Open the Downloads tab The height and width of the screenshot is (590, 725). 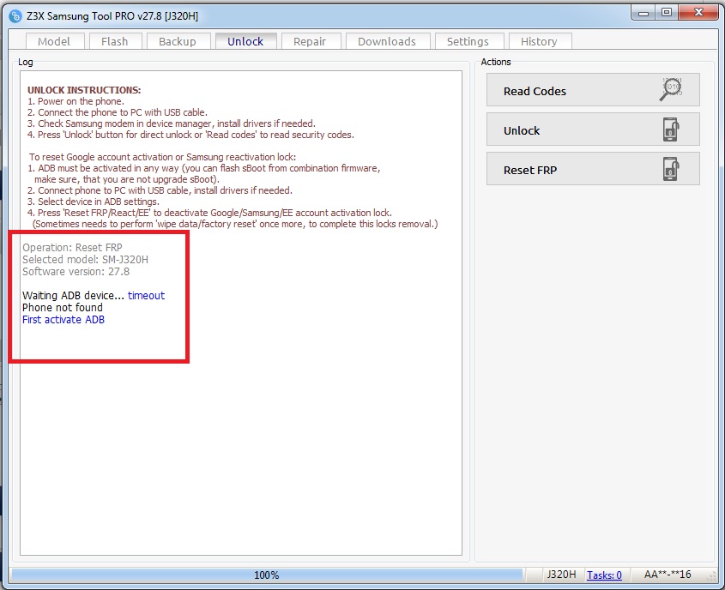point(388,41)
